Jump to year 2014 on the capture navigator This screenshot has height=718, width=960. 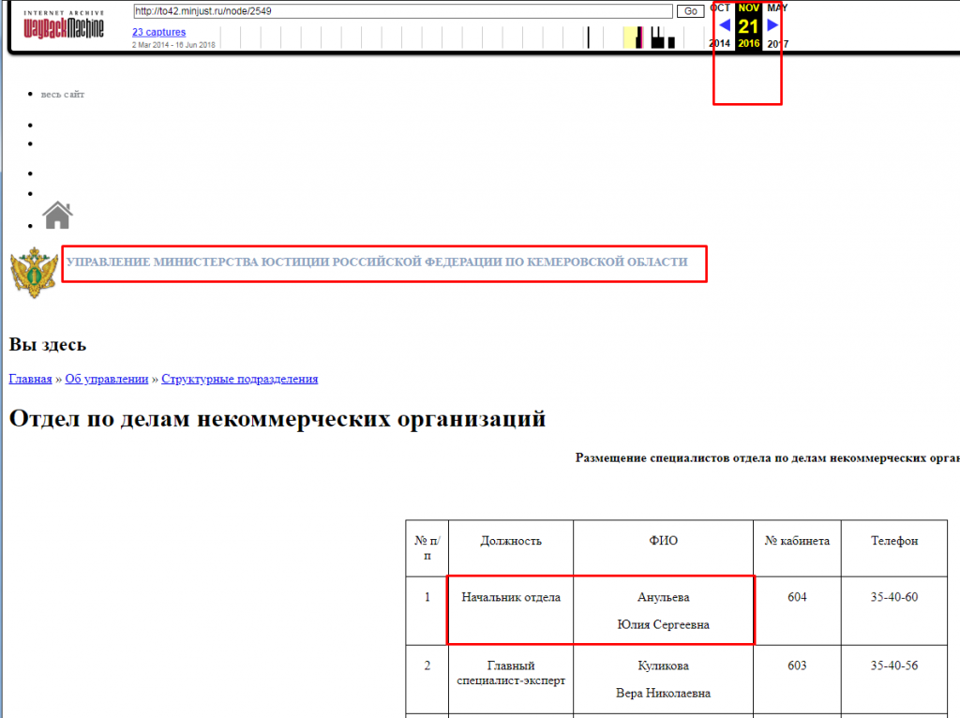(x=717, y=43)
